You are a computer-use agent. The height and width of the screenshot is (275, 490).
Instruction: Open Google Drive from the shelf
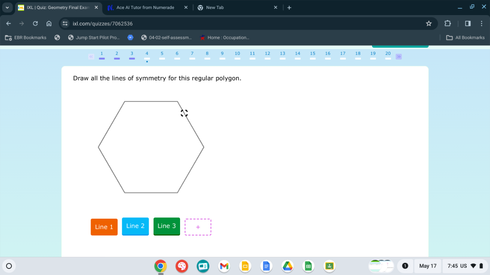(287, 266)
